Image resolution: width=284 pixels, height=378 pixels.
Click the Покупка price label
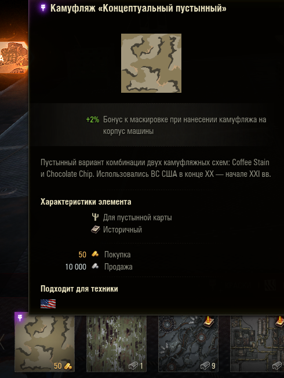click(118, 255)
